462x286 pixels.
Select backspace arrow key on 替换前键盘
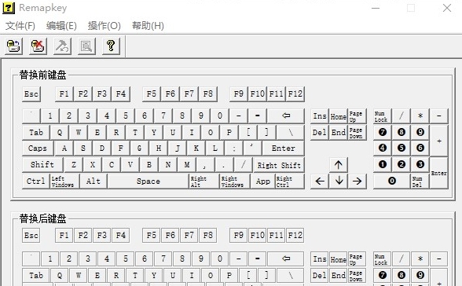click(286, 115)
